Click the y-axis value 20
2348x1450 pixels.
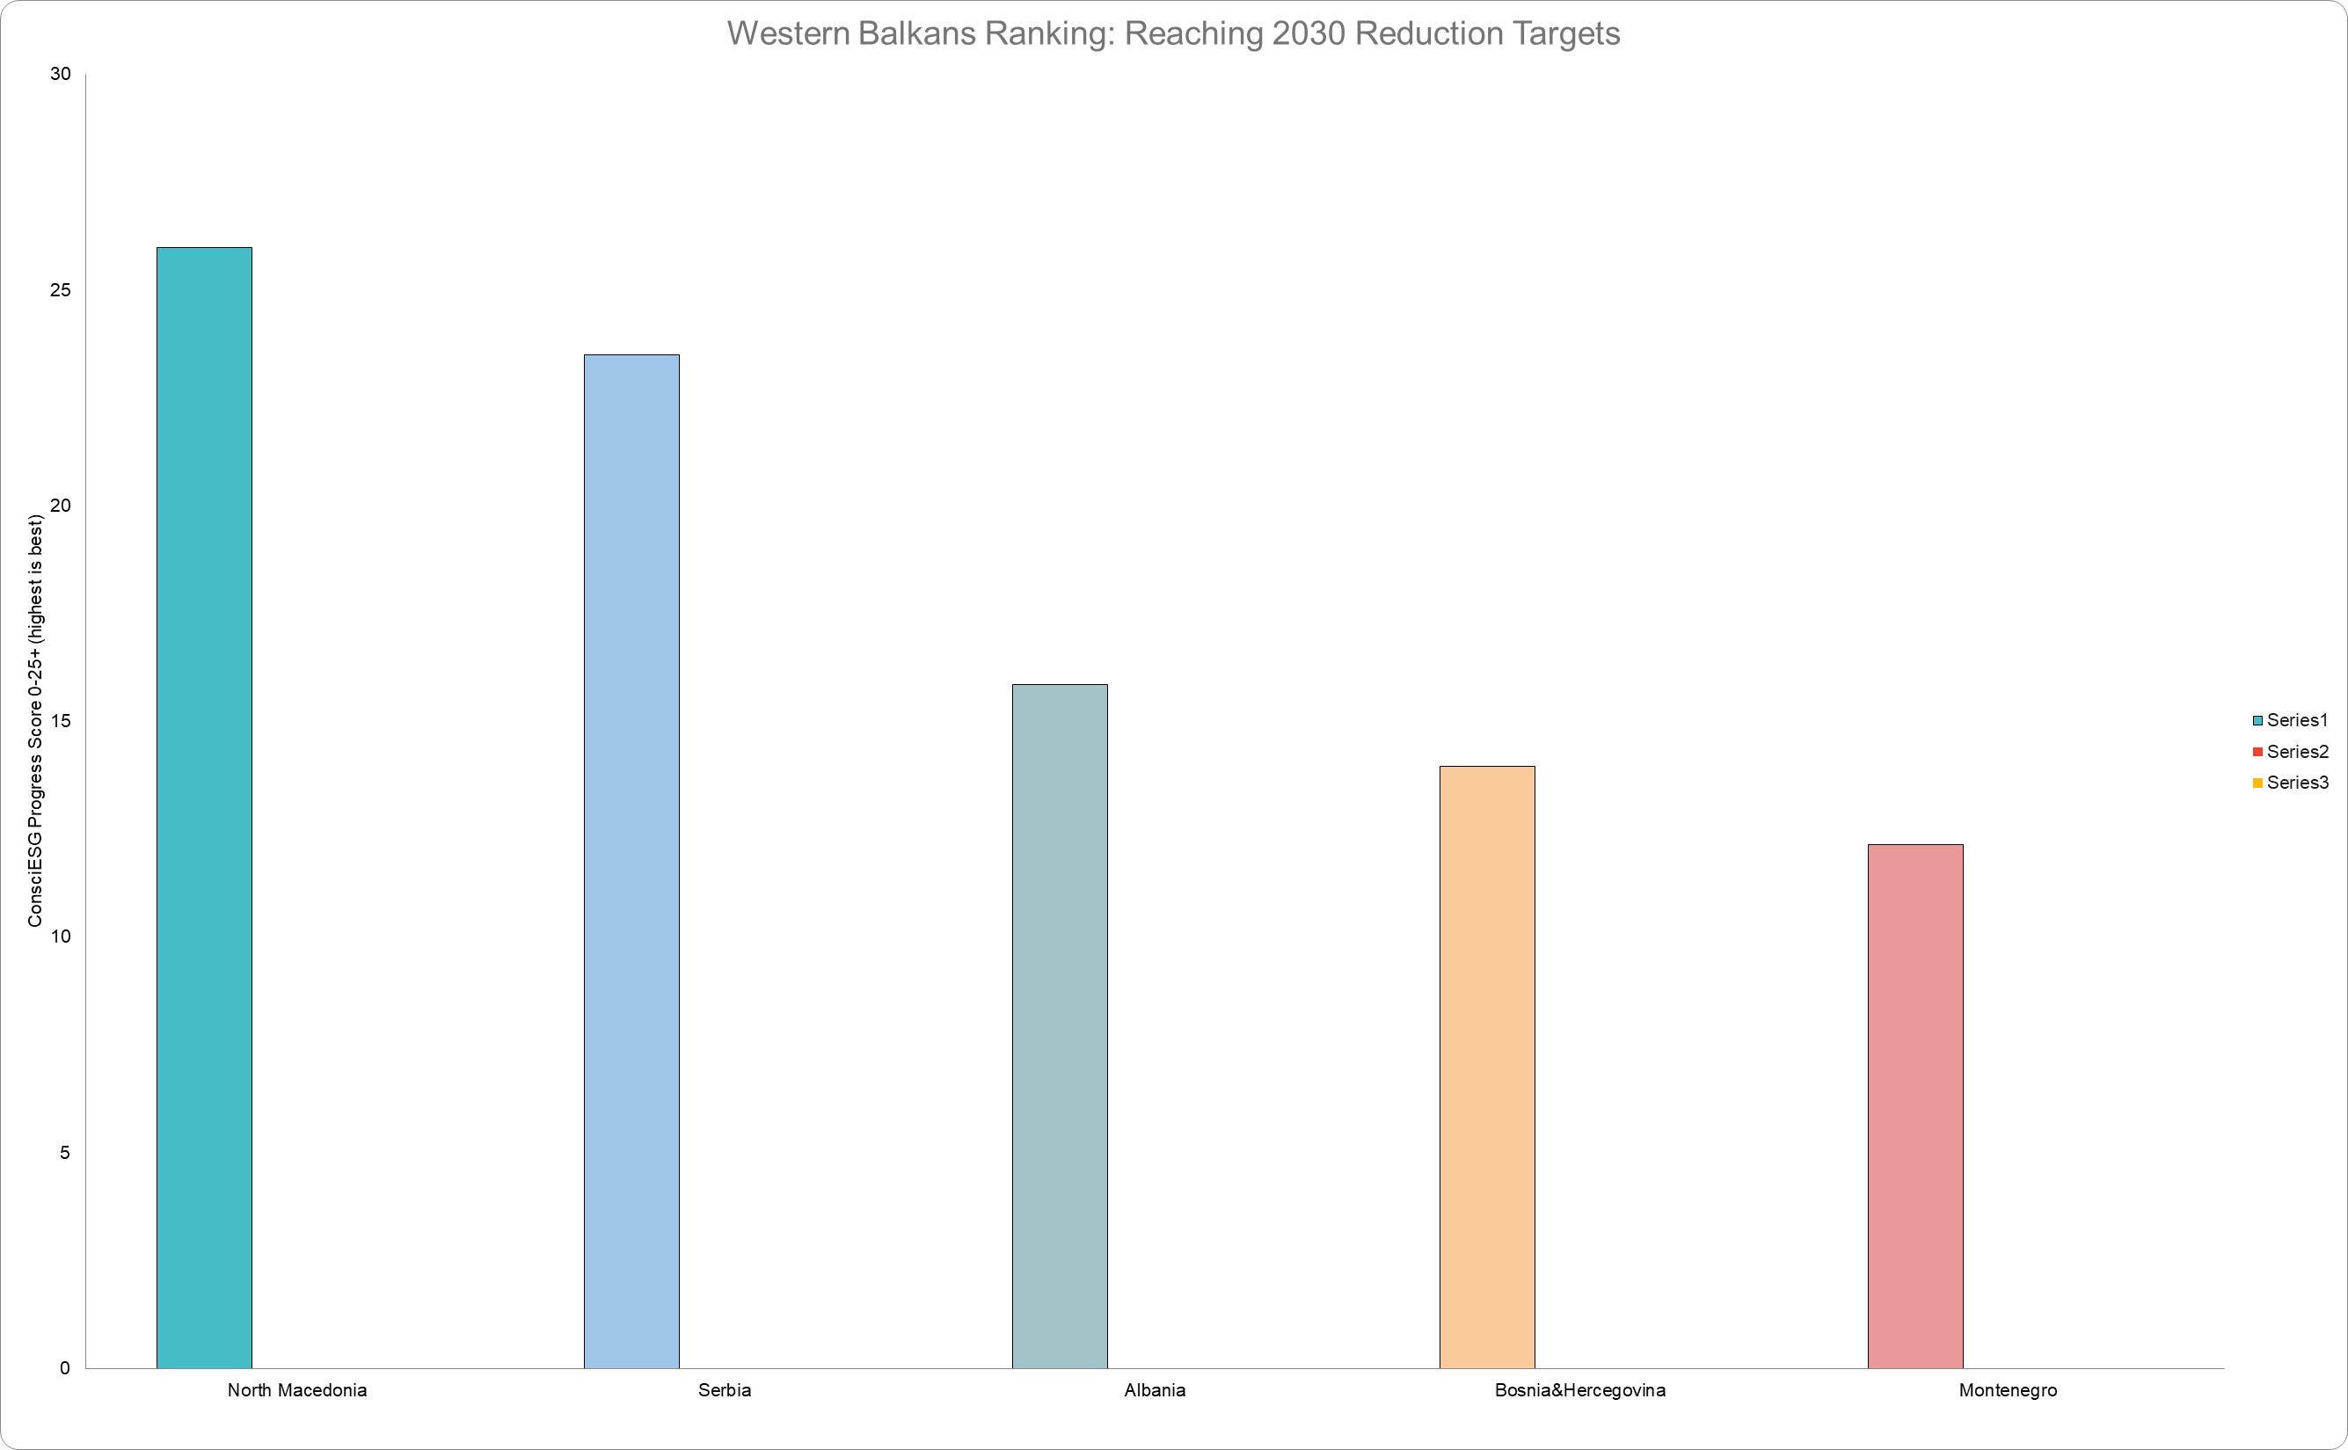[61, 506]
